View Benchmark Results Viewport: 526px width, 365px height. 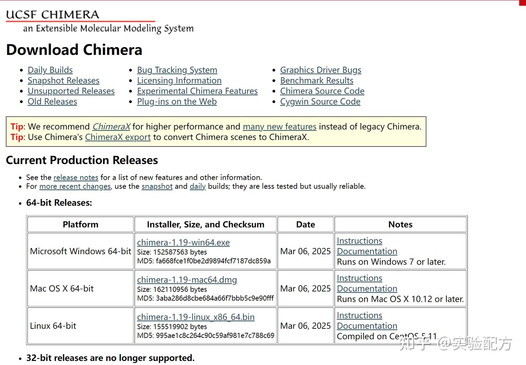(x=316, y=80)
